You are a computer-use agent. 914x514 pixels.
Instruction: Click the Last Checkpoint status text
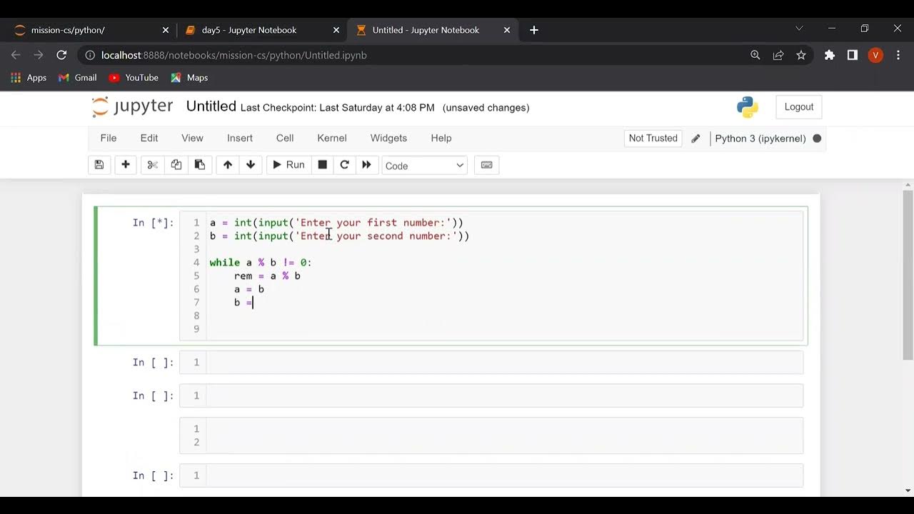click(338, 108)
